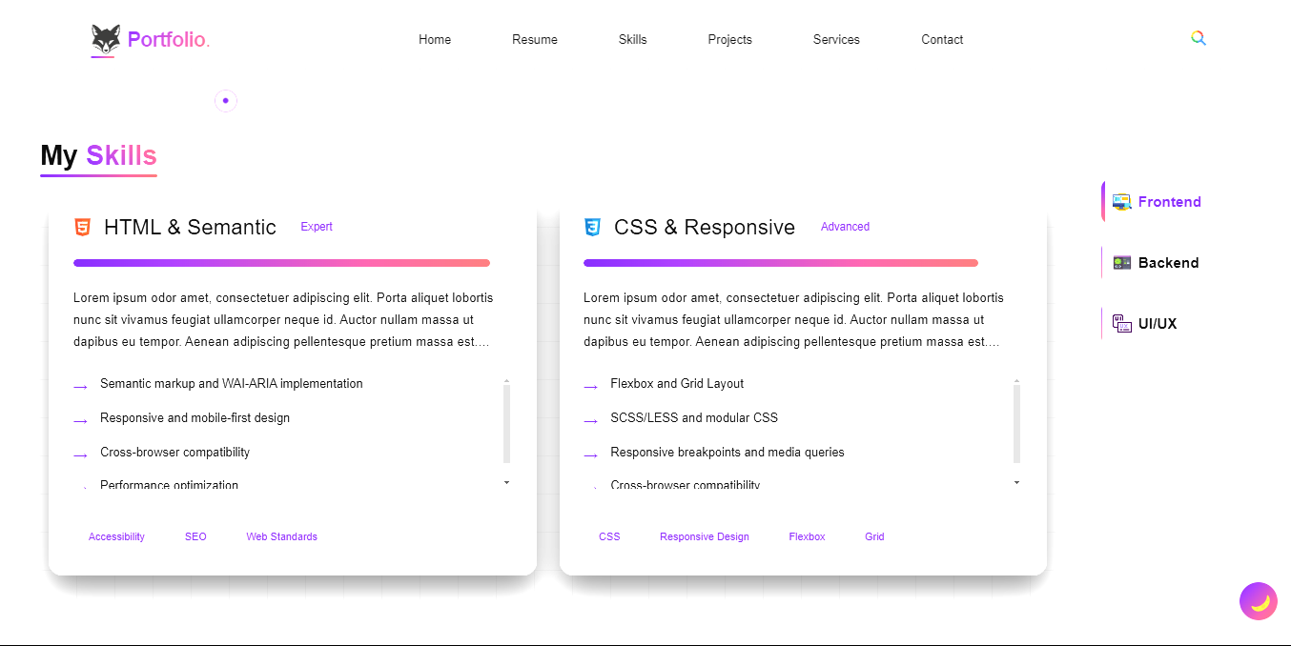Go to the Projects page
Image resolution: width=1291 pixels, height=646 pixels.
[729, 39]
